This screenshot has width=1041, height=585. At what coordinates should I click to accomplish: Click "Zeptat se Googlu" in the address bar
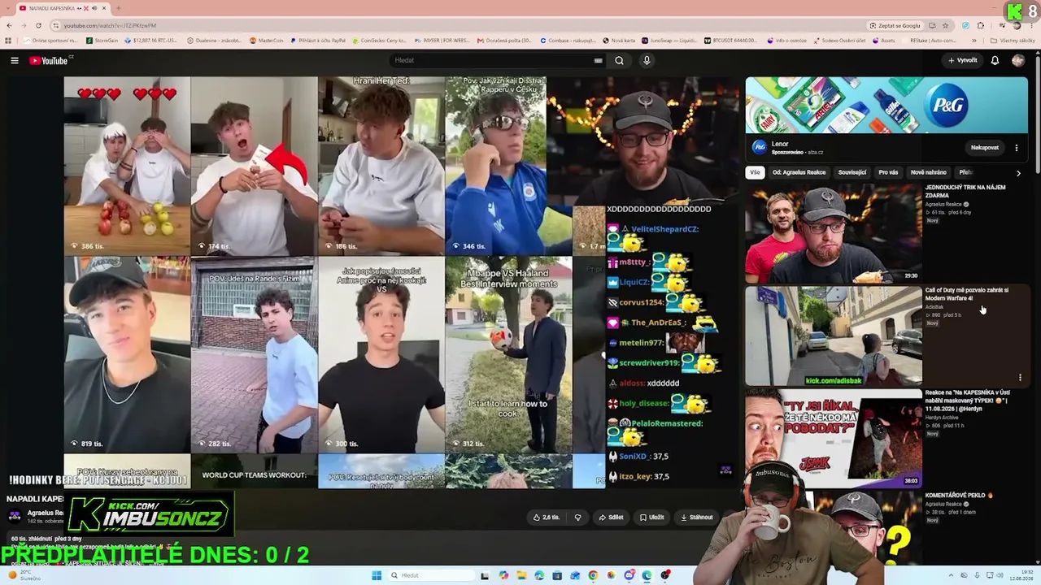click(895, 25)
